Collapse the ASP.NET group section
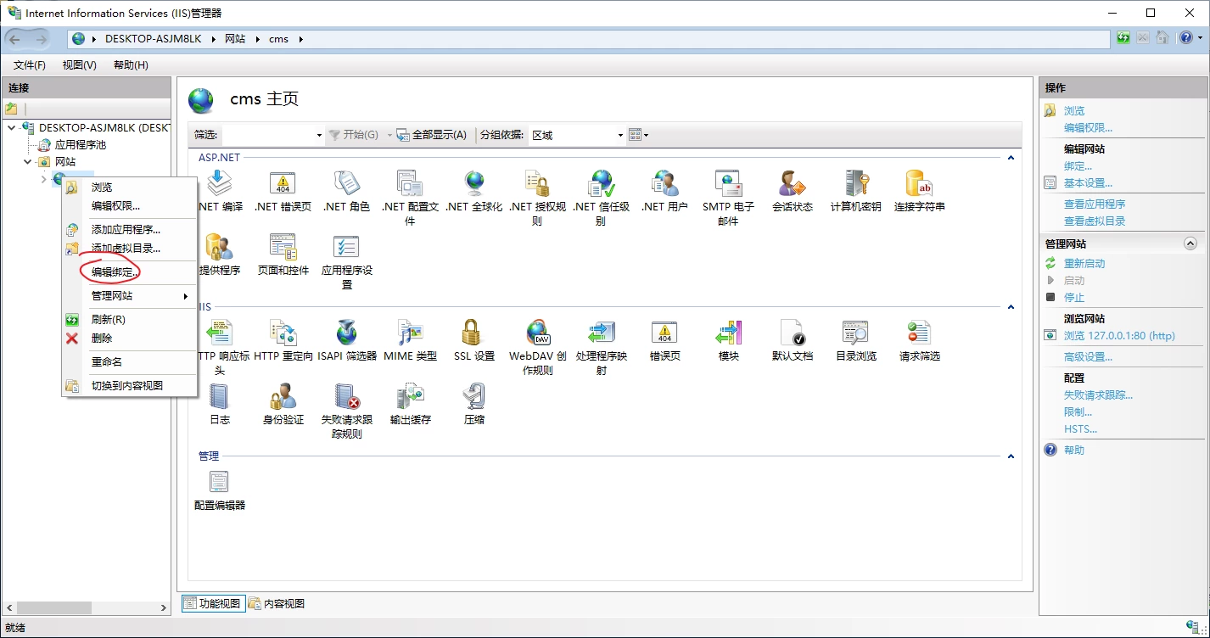1210x638 pixels. point(1011,158)
